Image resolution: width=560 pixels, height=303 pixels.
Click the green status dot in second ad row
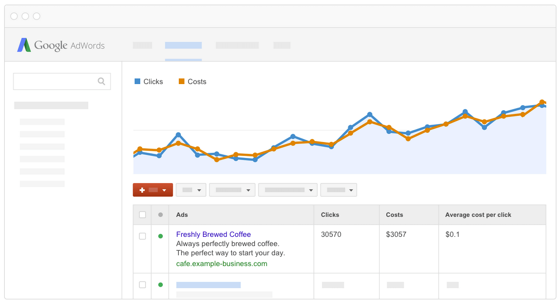[x=160, y=285]
